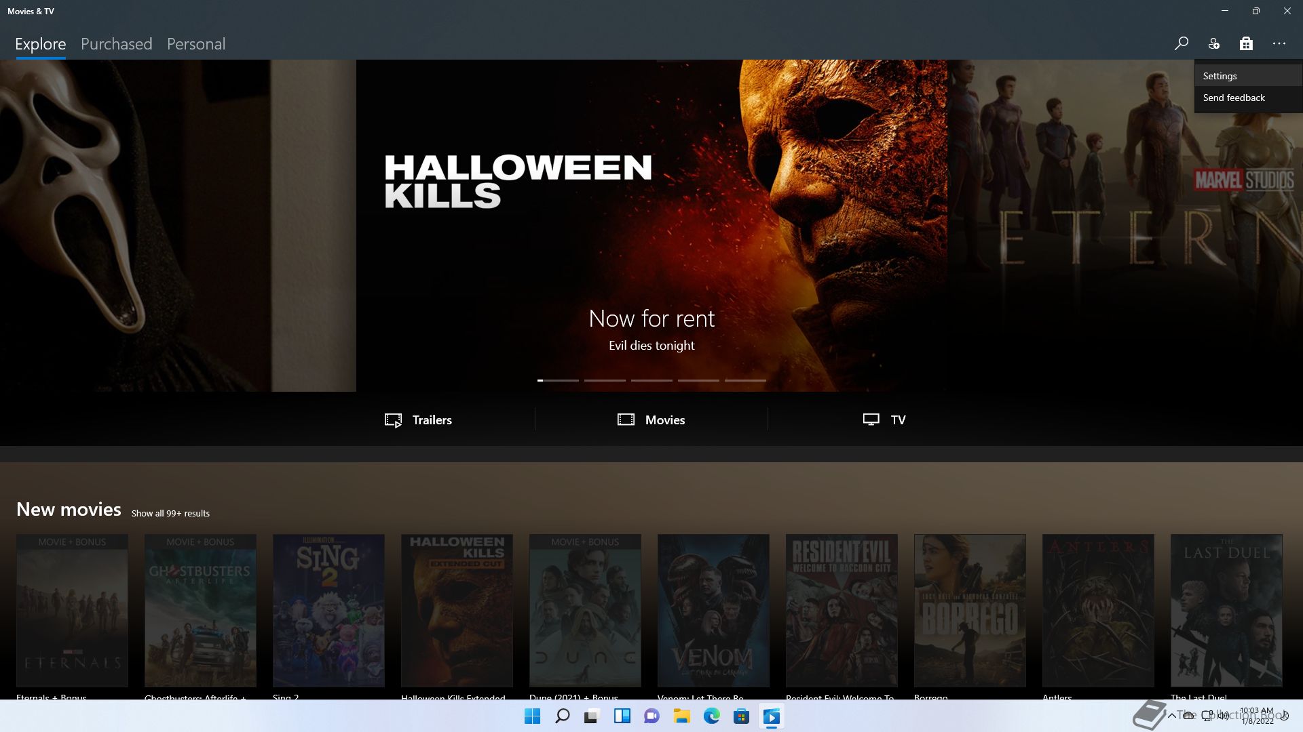
Task: Select second carousel slide indicator
Action: pos(605,380)
